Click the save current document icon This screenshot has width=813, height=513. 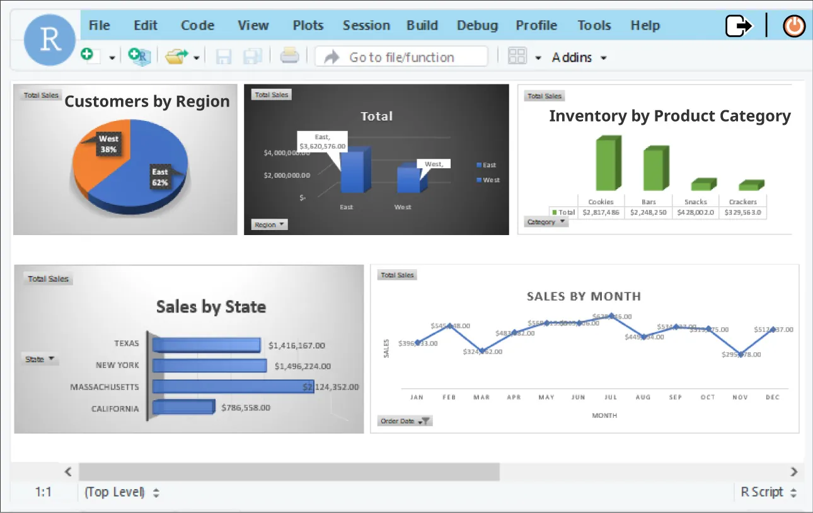[222, 56]
